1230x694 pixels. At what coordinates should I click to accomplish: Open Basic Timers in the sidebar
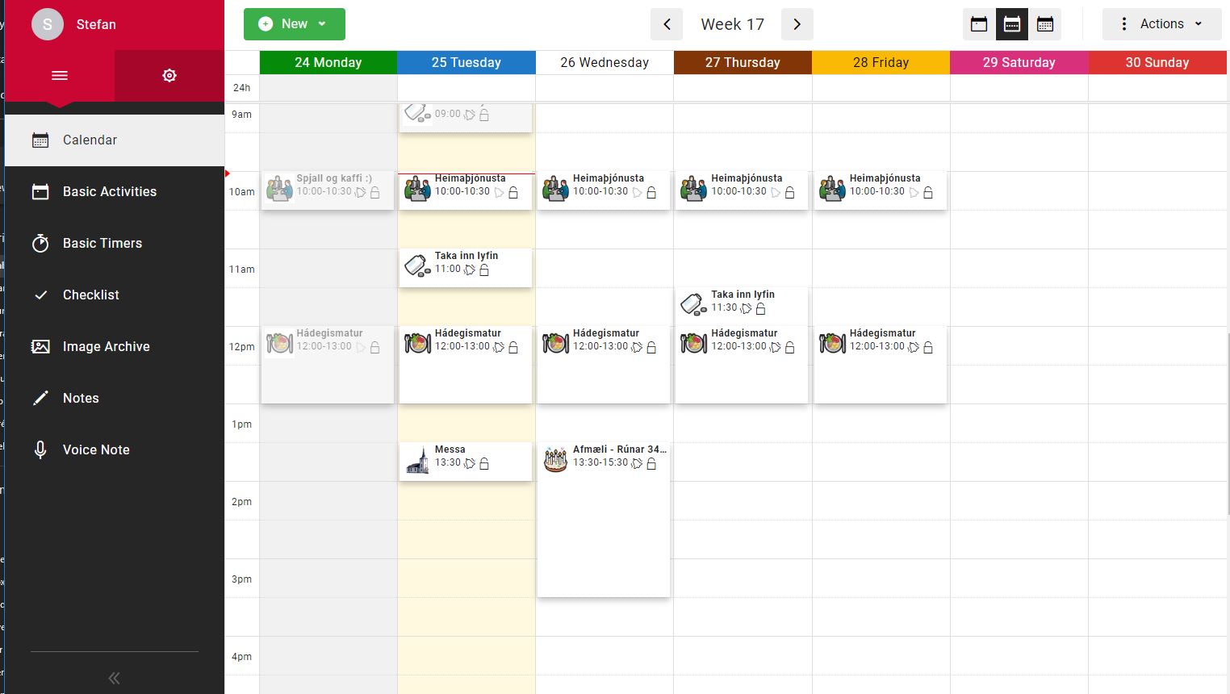[x=102, y=243]
